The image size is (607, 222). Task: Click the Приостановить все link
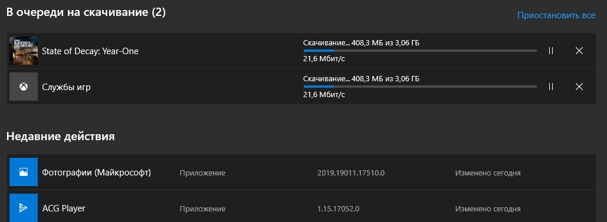click(556, 15)
